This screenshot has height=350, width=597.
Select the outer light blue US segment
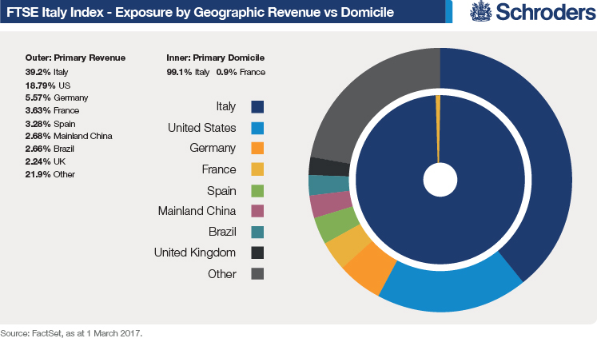click(452, 295)
